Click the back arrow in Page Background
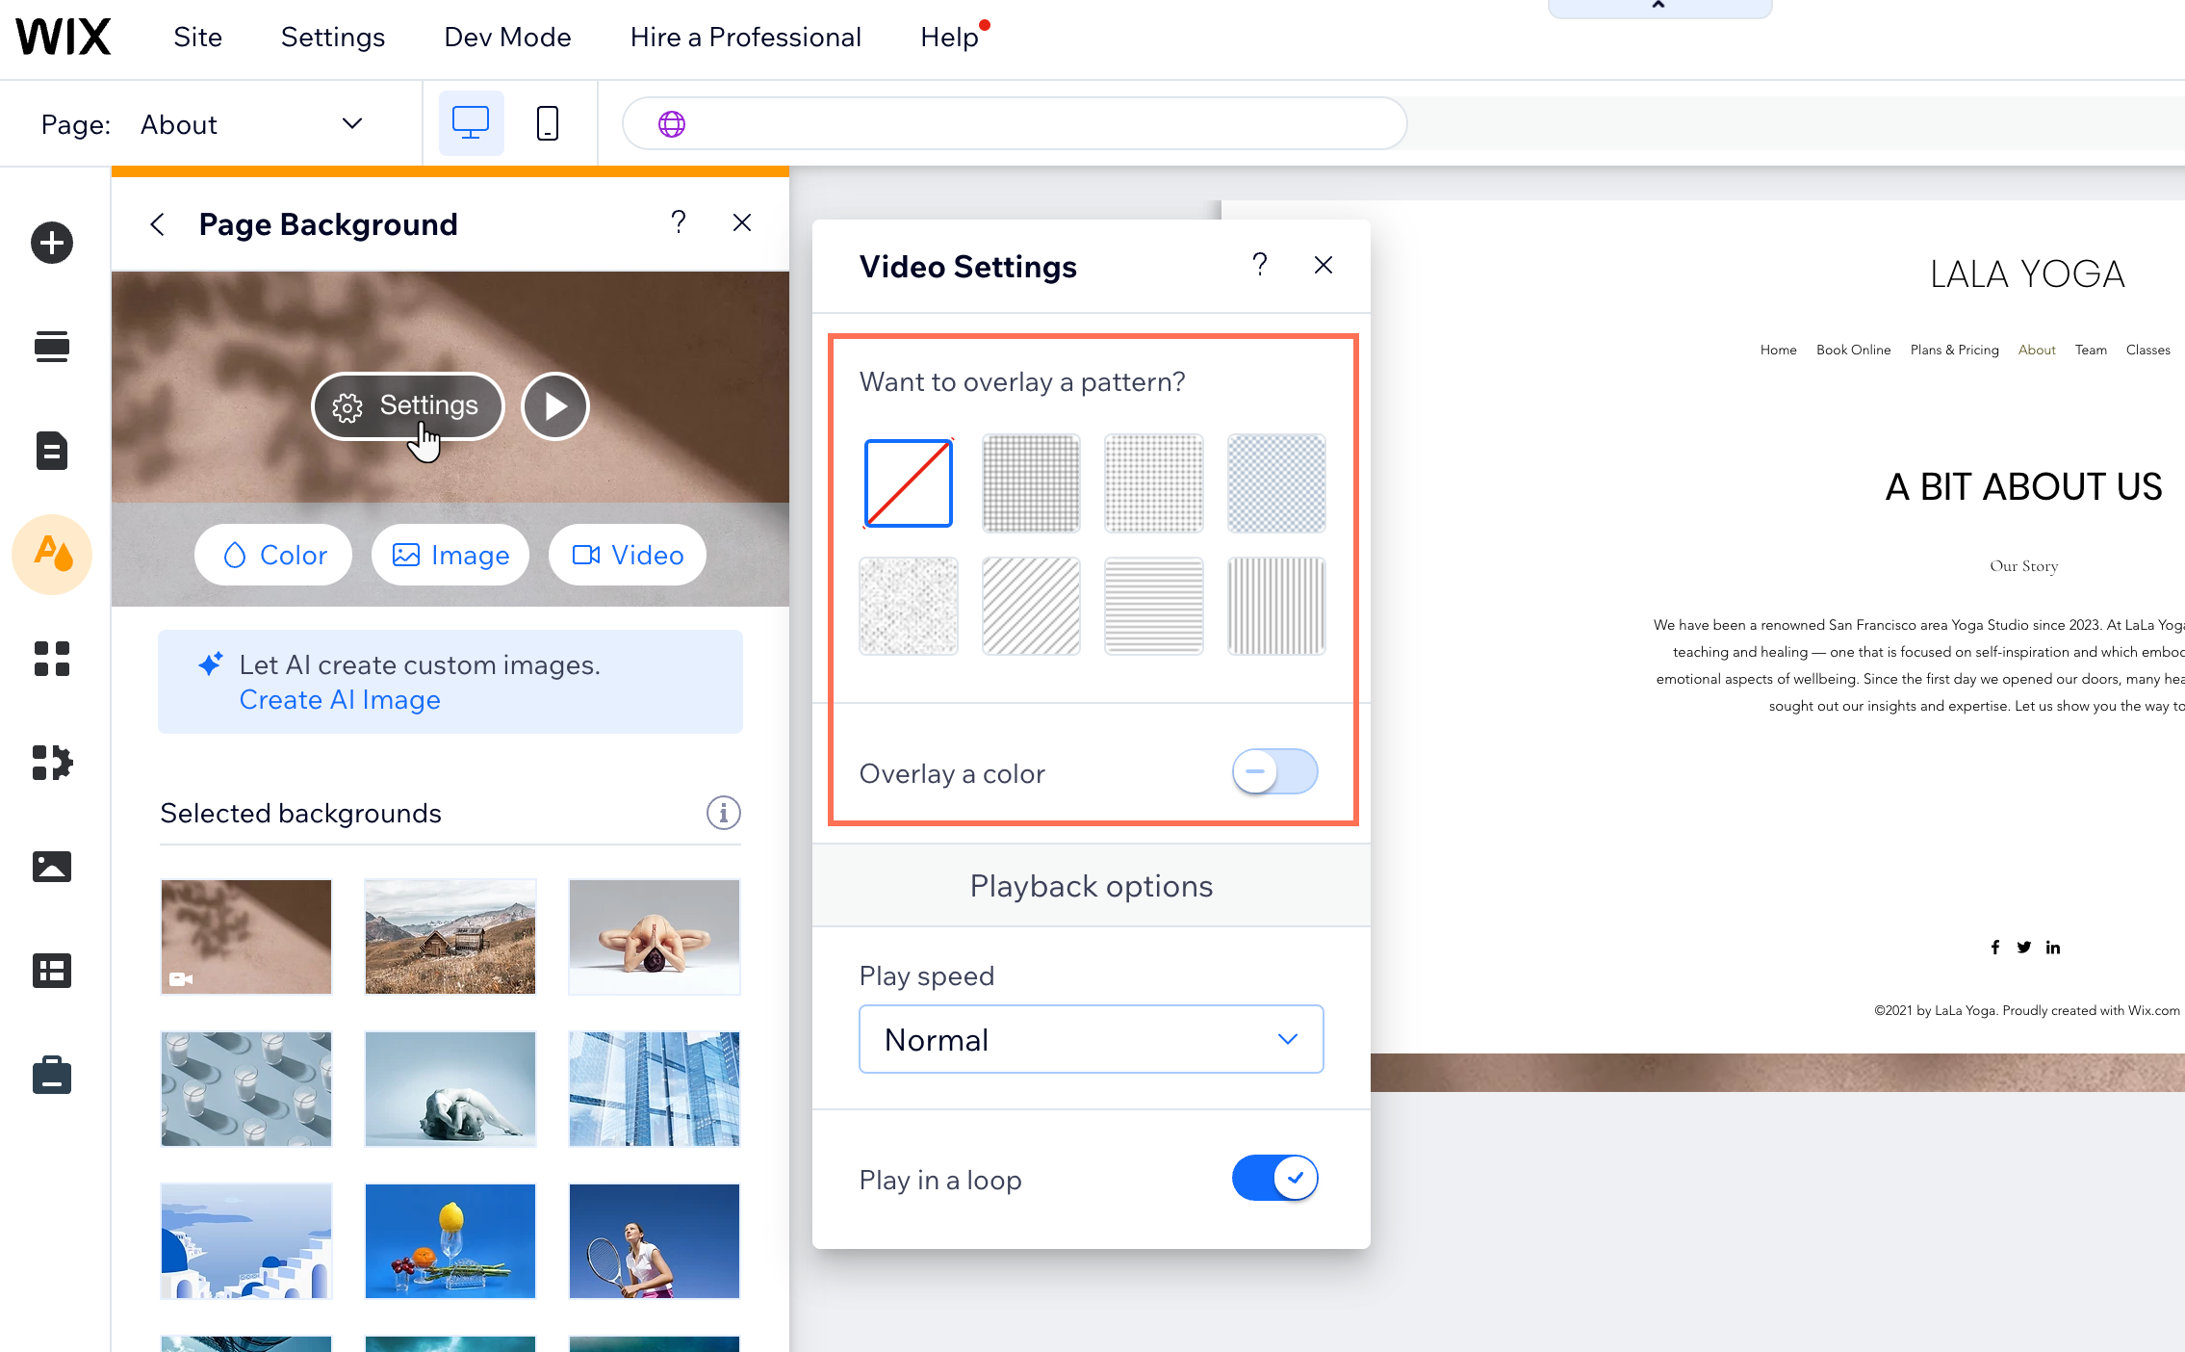The width and height of the screenshot is (2185, 1352). (156, 223)
